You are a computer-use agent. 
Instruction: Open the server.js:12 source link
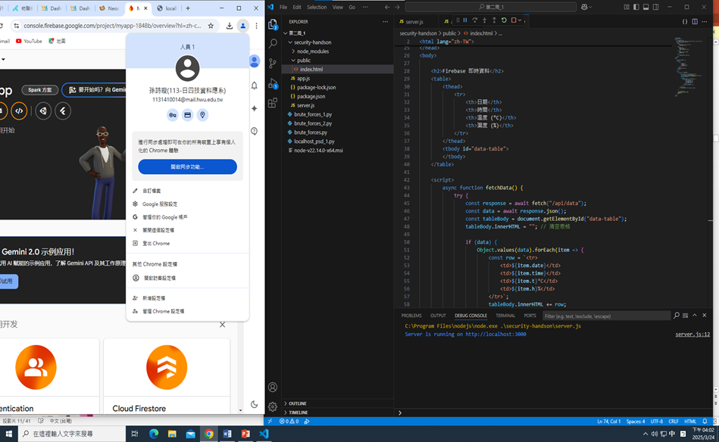coord(692,334)
